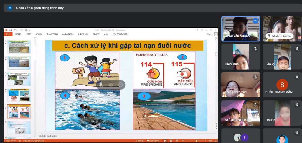302x143 pixels.
Task: Select the EMERGENCY CALLS image
Action: click(164, 70)
